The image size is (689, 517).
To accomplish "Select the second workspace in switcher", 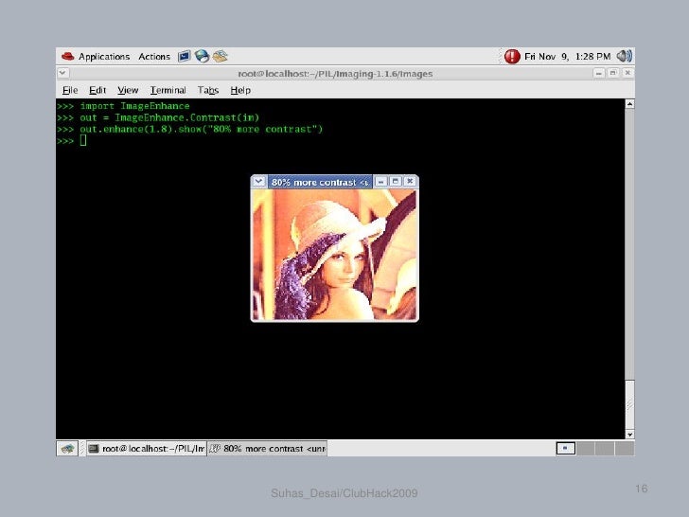I will 585,449.
